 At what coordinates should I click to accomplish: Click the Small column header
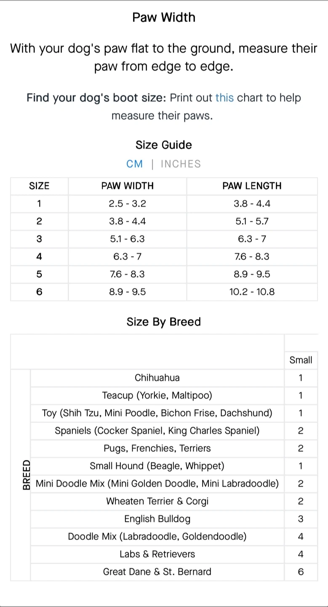tap(301, 360)
